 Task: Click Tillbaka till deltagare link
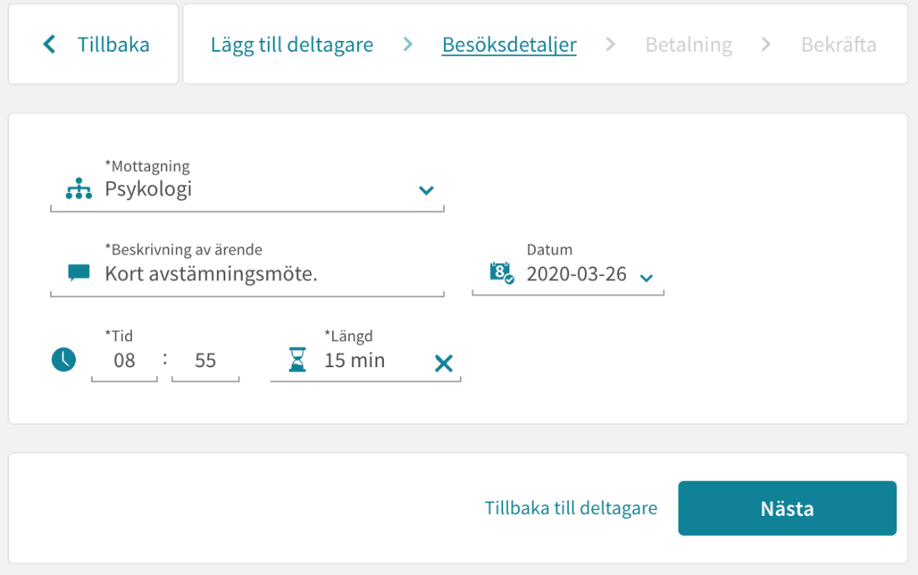[571, 508]
